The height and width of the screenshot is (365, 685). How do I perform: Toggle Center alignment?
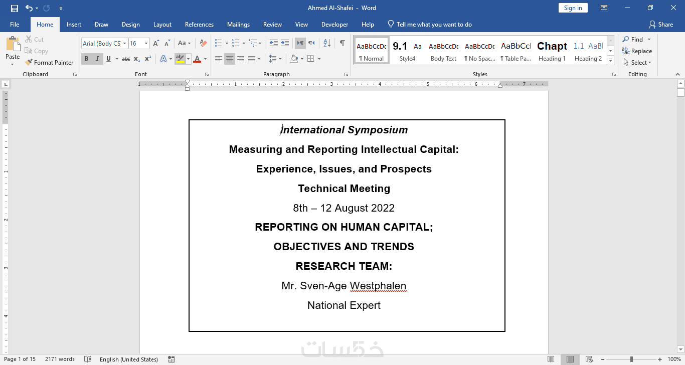(229, 59)
